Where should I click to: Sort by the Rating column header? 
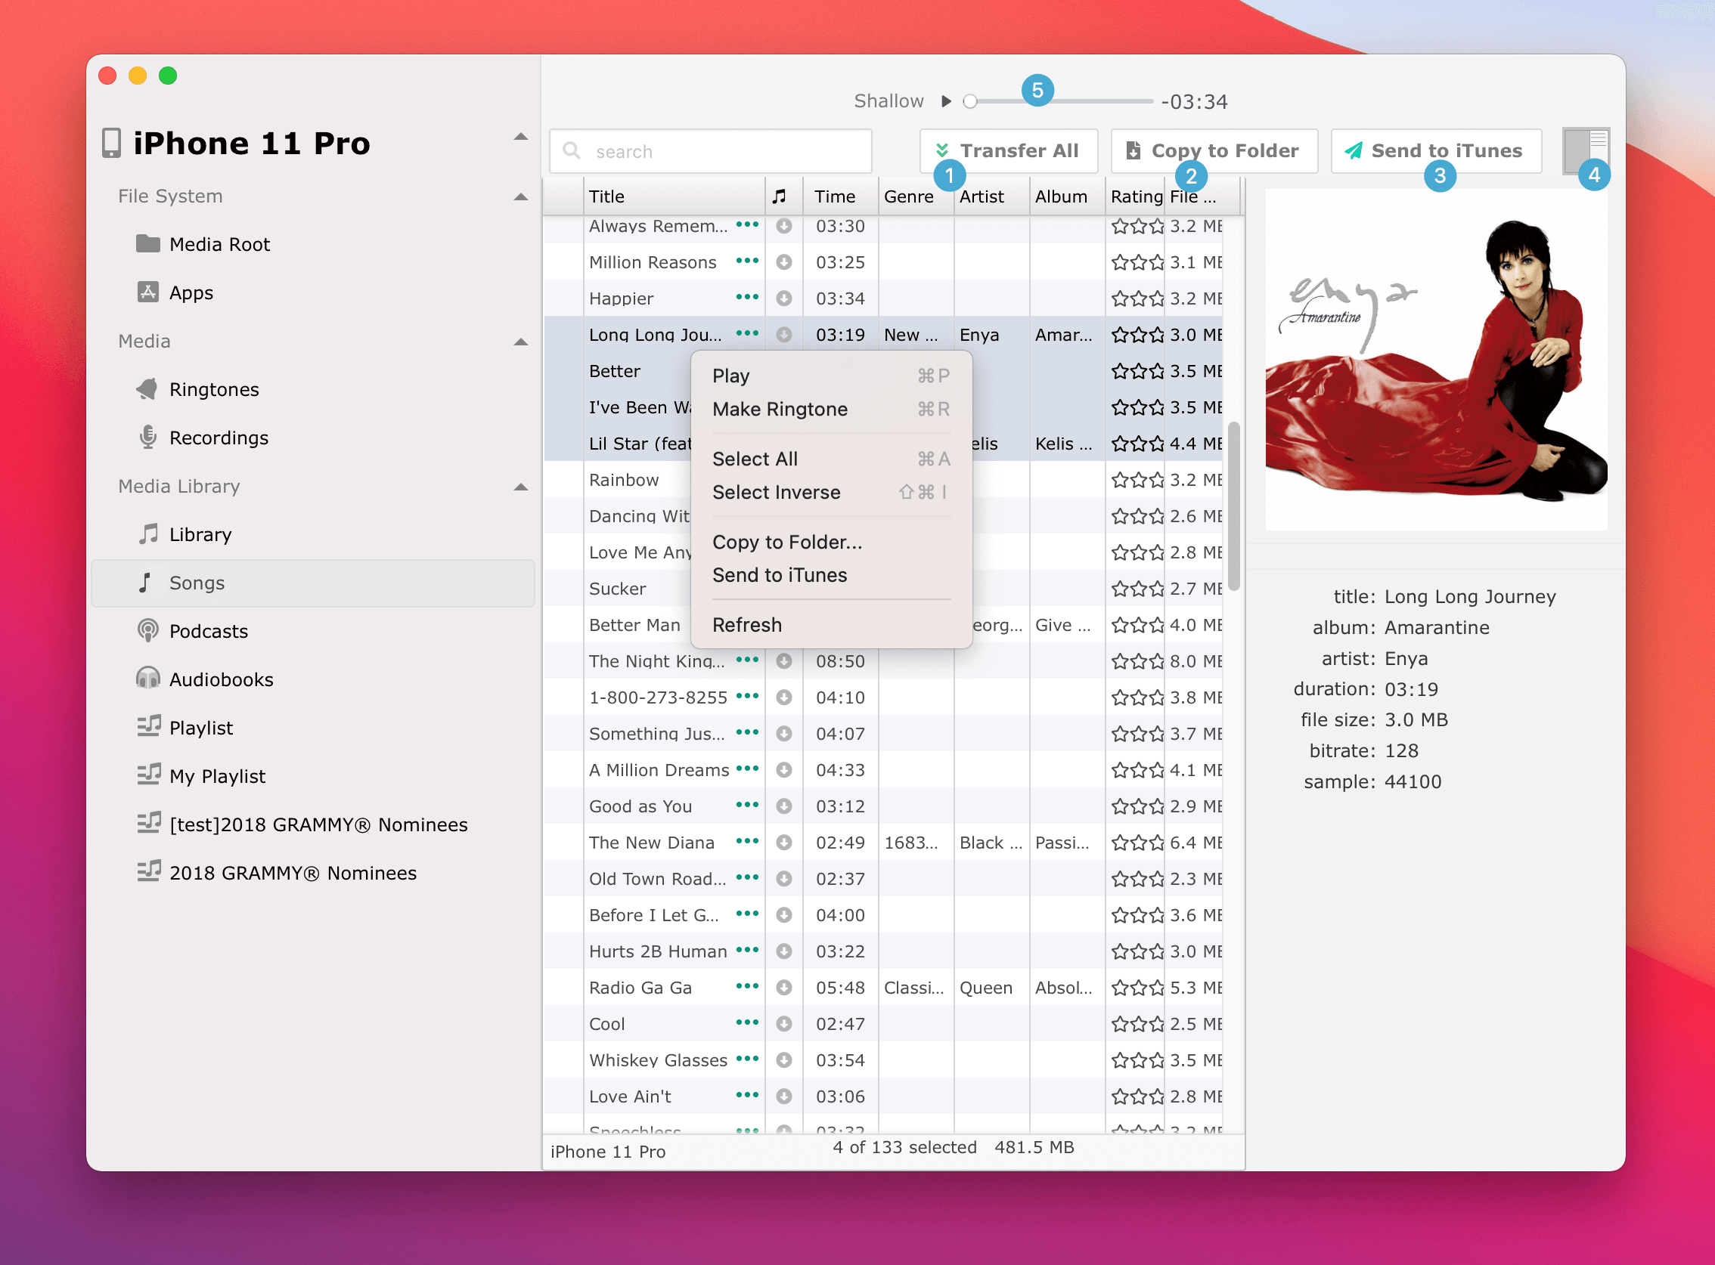coord(1136,196)
